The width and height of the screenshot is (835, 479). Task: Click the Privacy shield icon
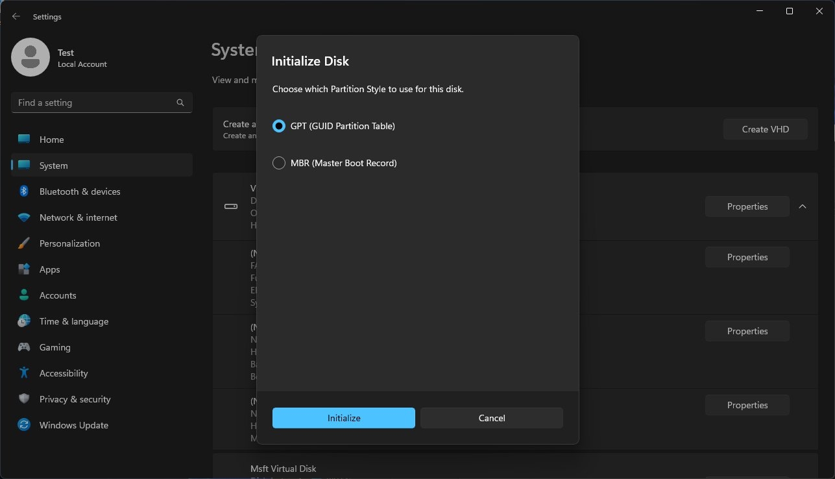click(x=24, y=399)
